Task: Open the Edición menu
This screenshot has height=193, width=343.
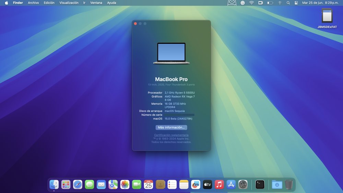Action: tap(49, 3)
